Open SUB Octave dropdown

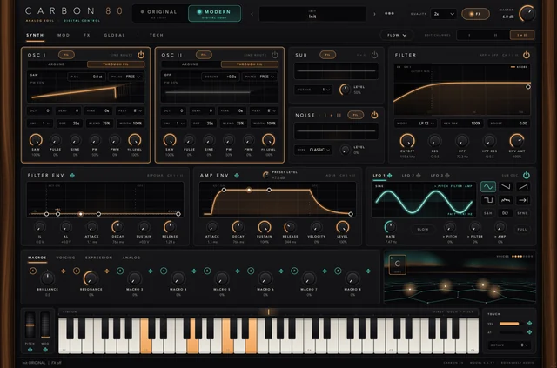tap(313, 90)
